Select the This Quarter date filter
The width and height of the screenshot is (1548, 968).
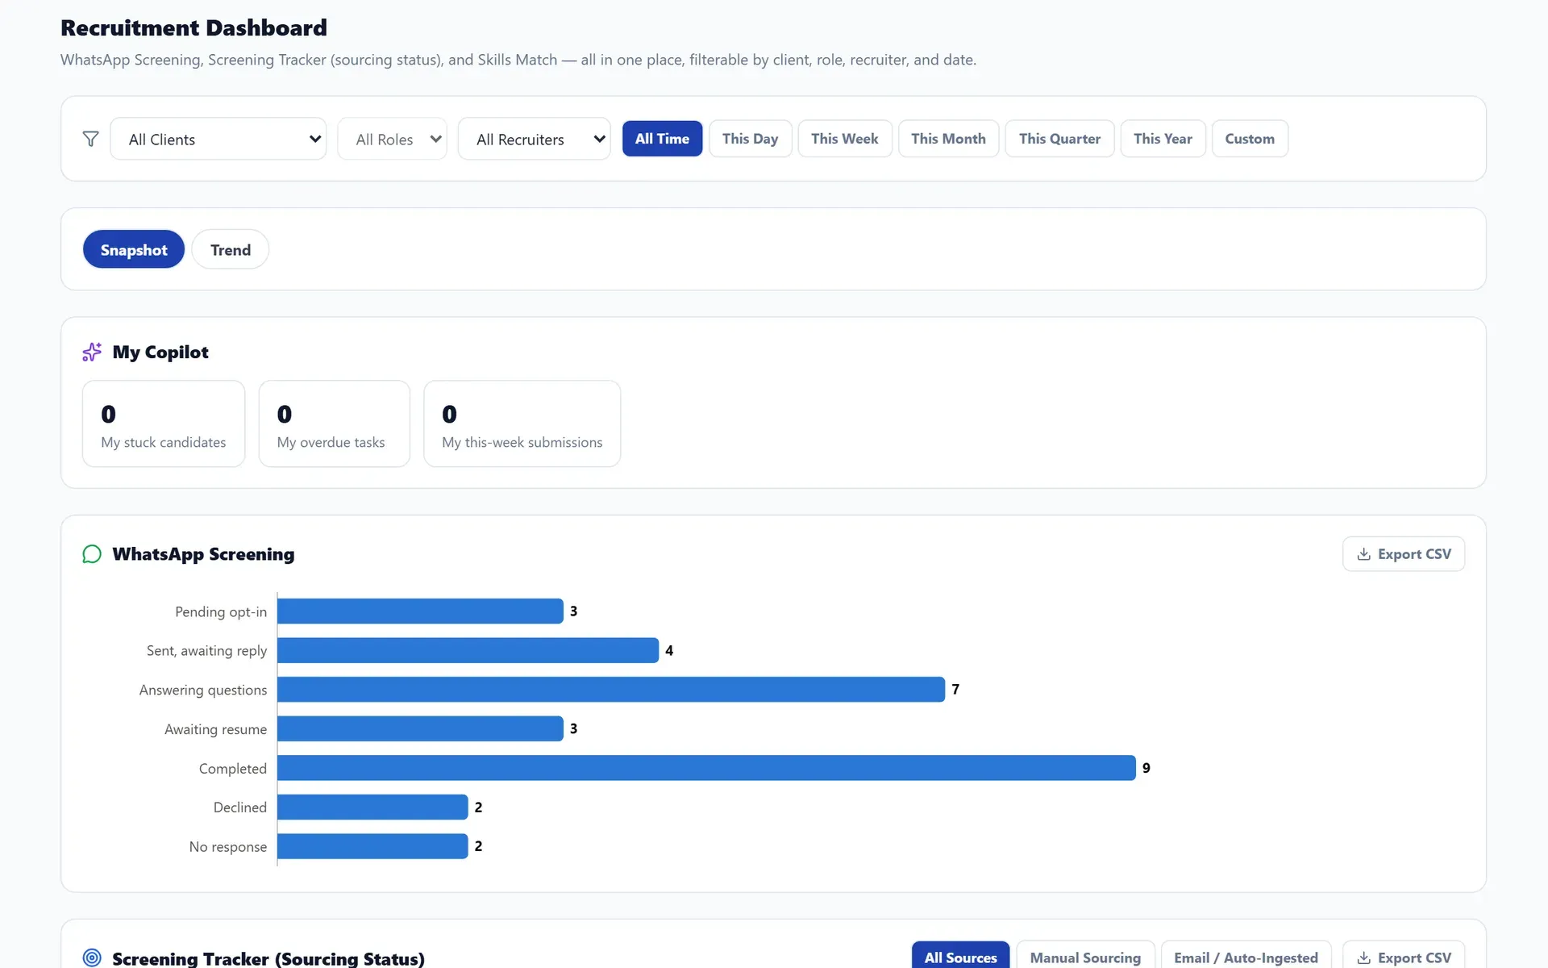point(1059,139)
